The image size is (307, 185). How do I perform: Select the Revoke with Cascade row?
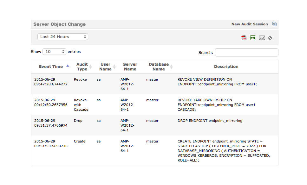(x=154, y=105)
